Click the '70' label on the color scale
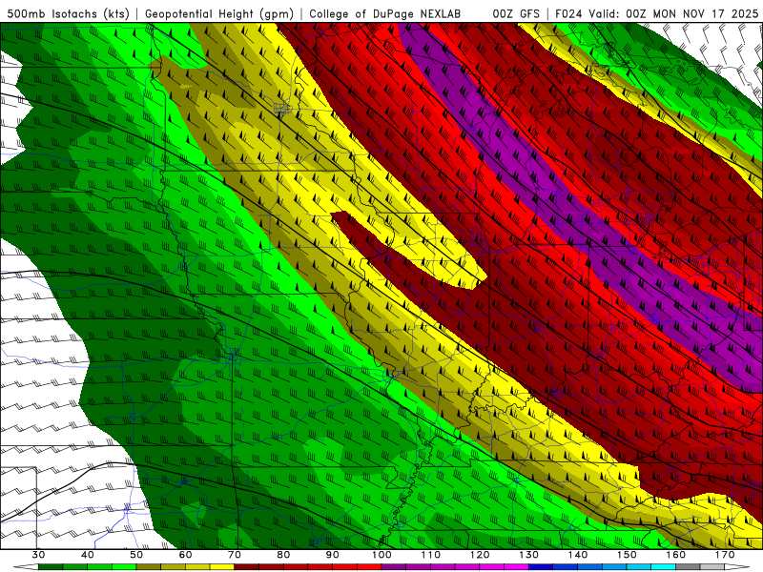 pos(235,555)
